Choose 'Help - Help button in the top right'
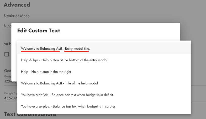 click(104, 72)
